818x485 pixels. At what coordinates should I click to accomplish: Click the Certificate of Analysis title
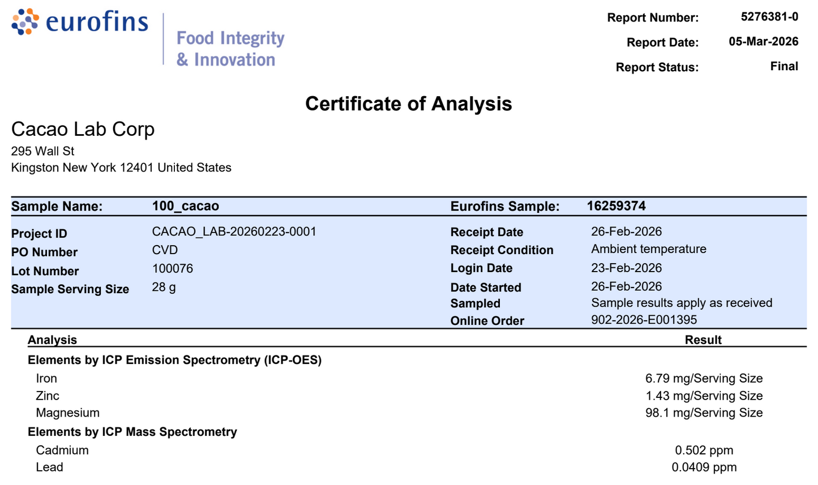(408, 104)
